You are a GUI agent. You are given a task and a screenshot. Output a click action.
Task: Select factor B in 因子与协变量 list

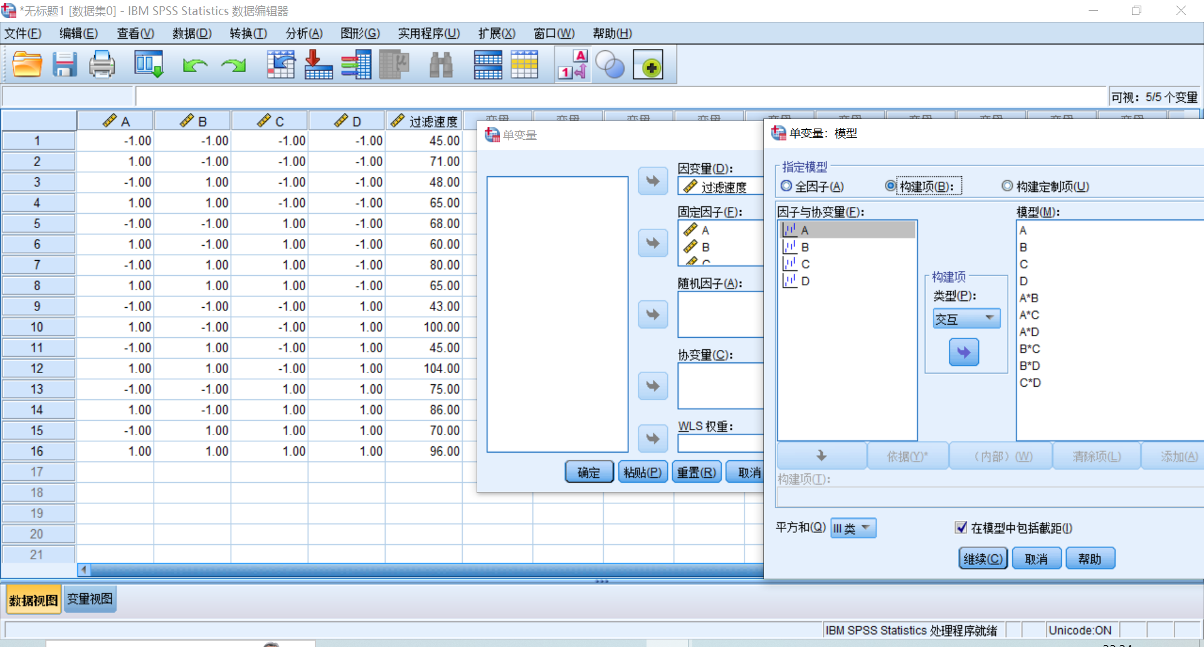[805, 247]
